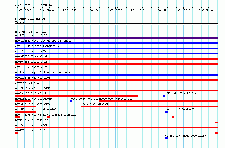This screenshot has height=148, width=225.
Task: Open nsv4744776 (Quan2021) variant
Action: coord(31,115)
